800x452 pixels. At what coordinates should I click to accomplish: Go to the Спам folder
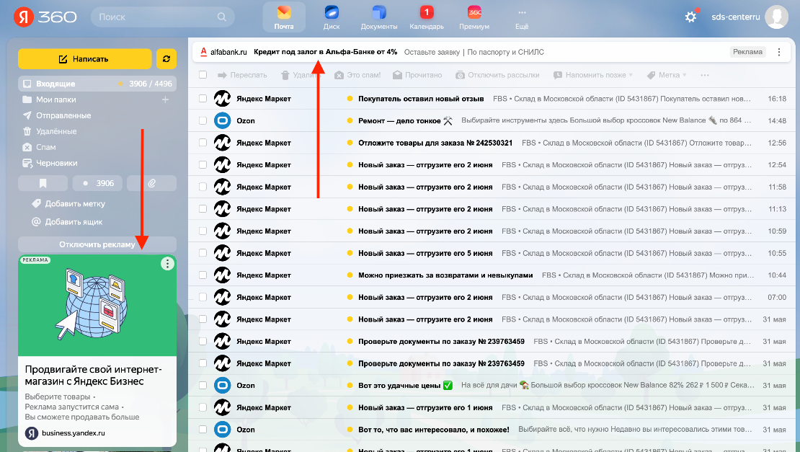point(46,147)
